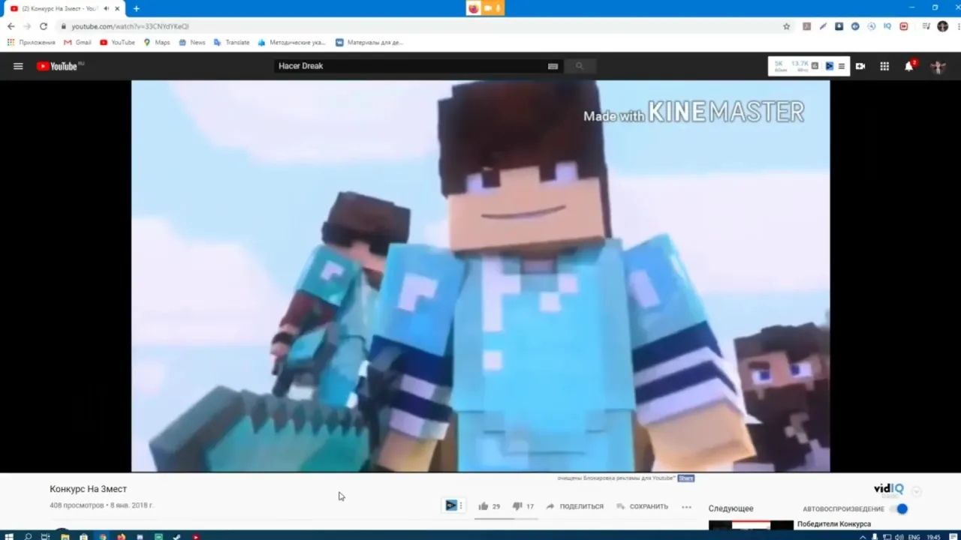Image resolution: width=961 pixels, height=540 pixels.
Task: Open the Победители Конкурса next video thumbnail
Action: [x=751, y=525]
